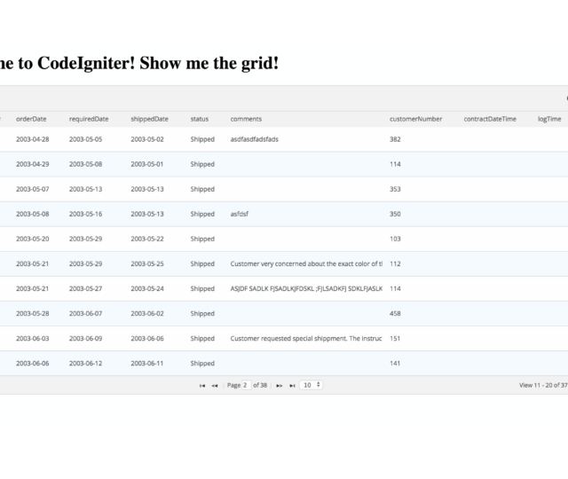This screenshot has height=479, width=568.
Task: Select customer number 382
Action: (x=395, y=139)
